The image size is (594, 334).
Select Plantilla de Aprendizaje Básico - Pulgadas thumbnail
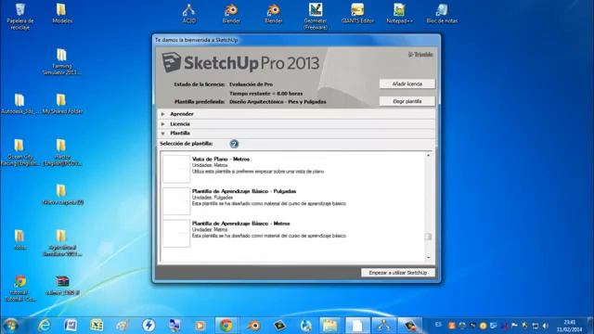pos(176,200)
